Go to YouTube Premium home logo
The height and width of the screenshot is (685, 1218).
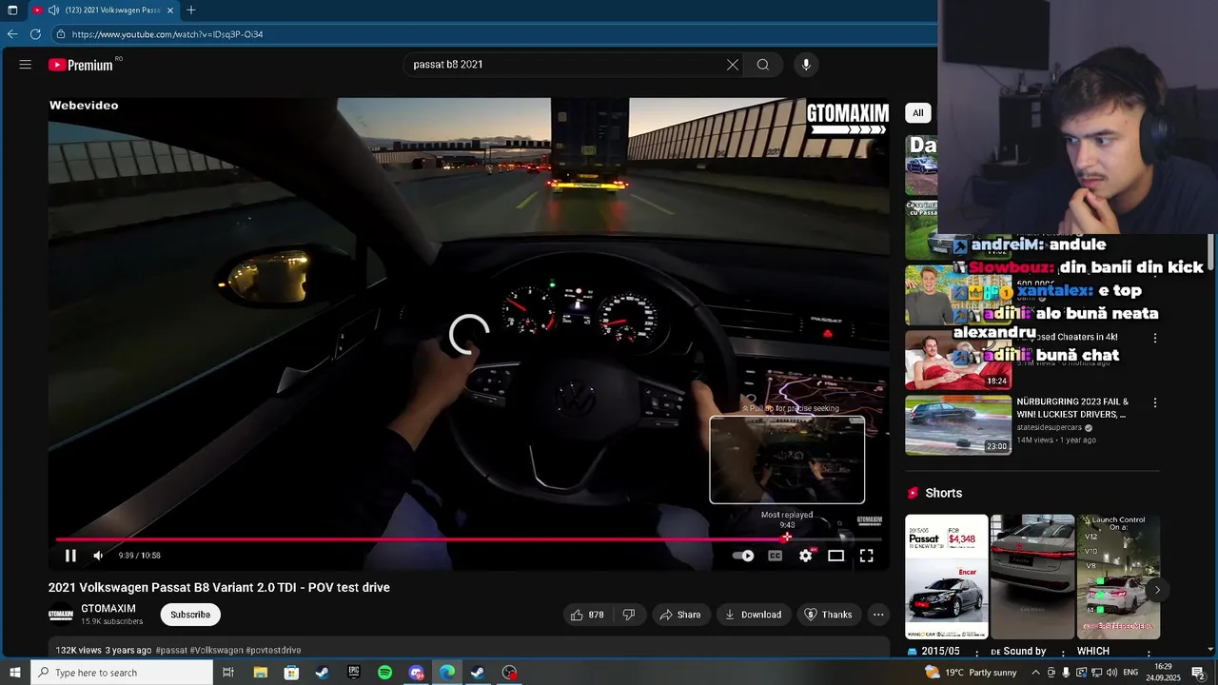click(x=82, y=65)
